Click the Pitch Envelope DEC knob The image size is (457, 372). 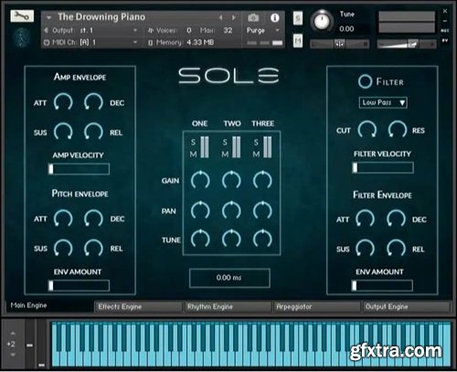pyautogui.click(x=93, y=218)
